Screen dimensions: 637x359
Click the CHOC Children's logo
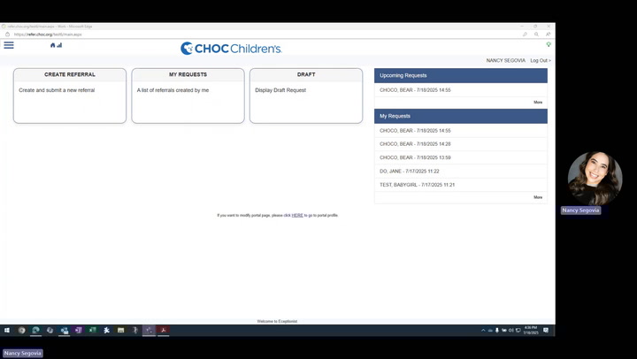pos(231,49)
